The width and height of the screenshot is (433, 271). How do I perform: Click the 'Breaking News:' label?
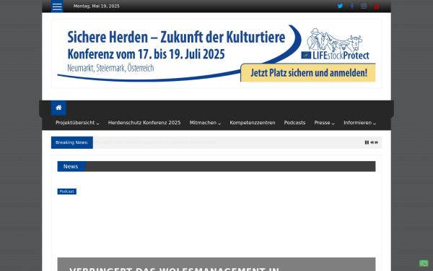pos(71,142)
